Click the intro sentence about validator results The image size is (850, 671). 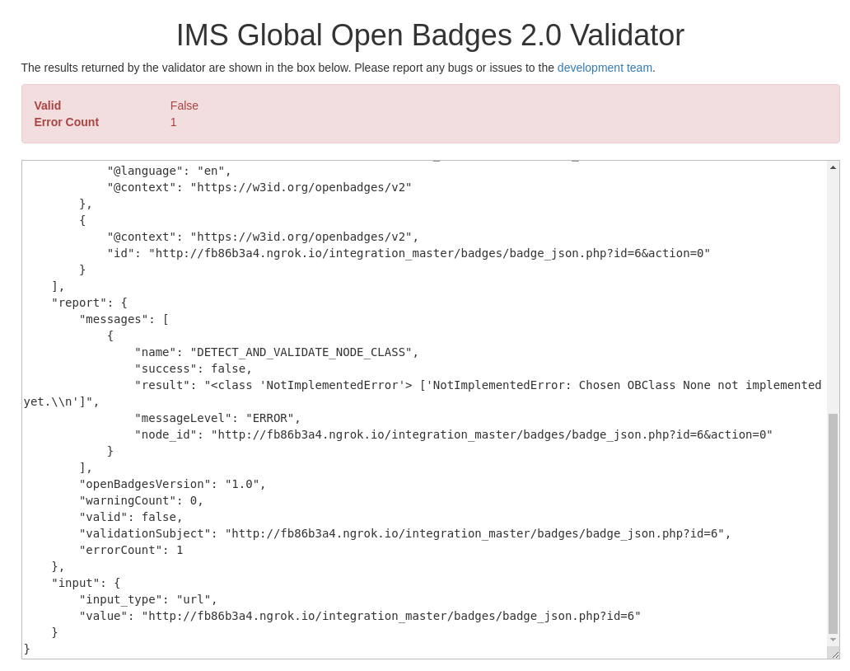point(339,68)
